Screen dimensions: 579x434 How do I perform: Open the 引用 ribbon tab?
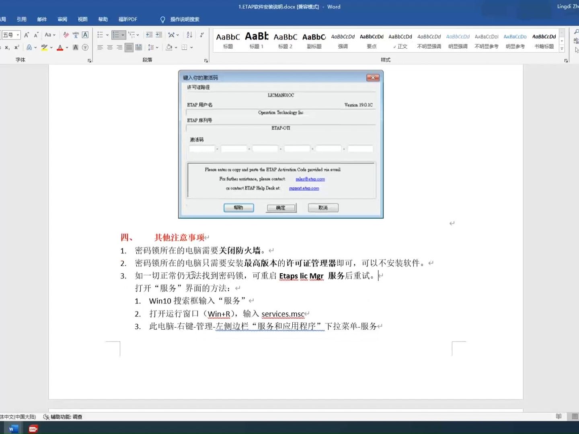[21, 19]
